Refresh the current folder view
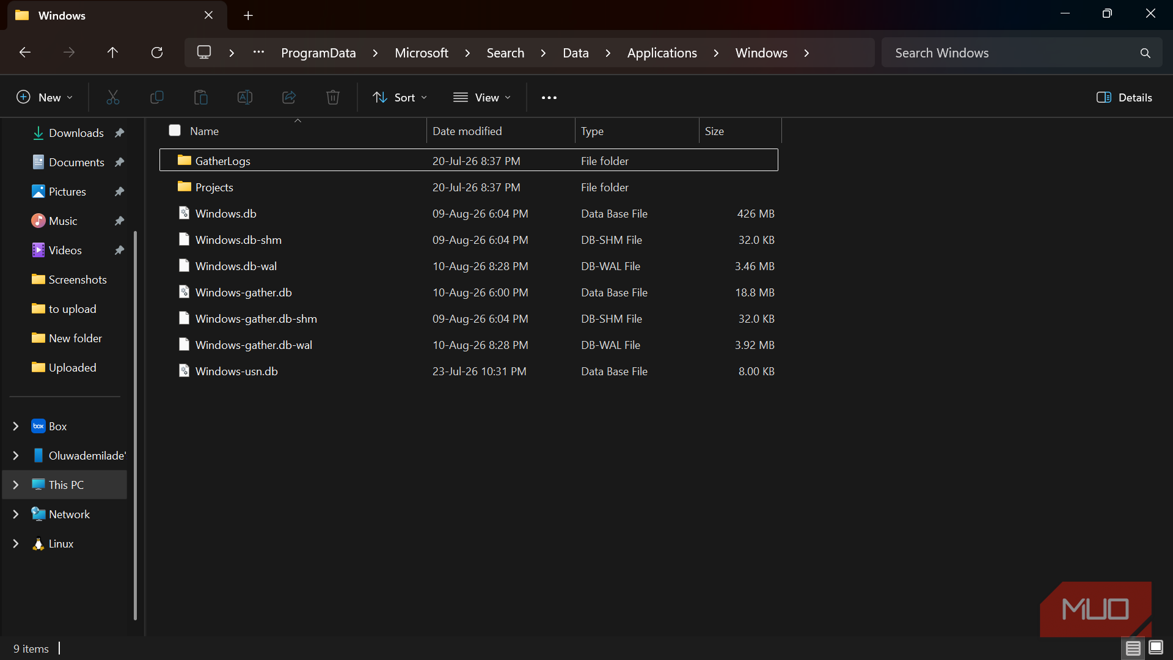Image resolution: width=1173 pixels, height=660 pixels. (x=157, y=53)
